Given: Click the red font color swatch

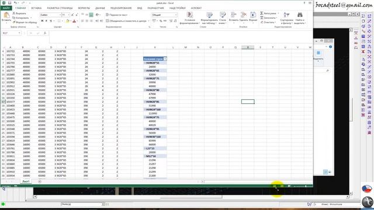Looking at the screenshot, I should 74,21.
